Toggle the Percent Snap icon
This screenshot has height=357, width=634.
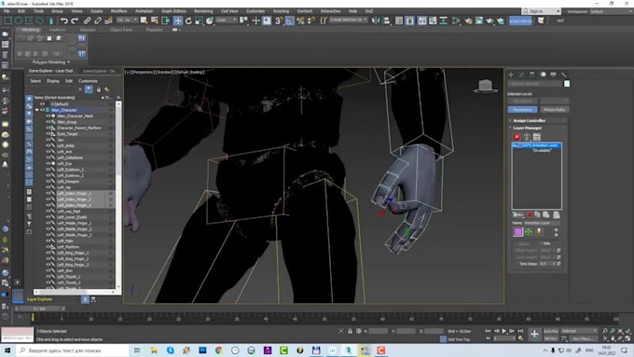tap(300, 21)
